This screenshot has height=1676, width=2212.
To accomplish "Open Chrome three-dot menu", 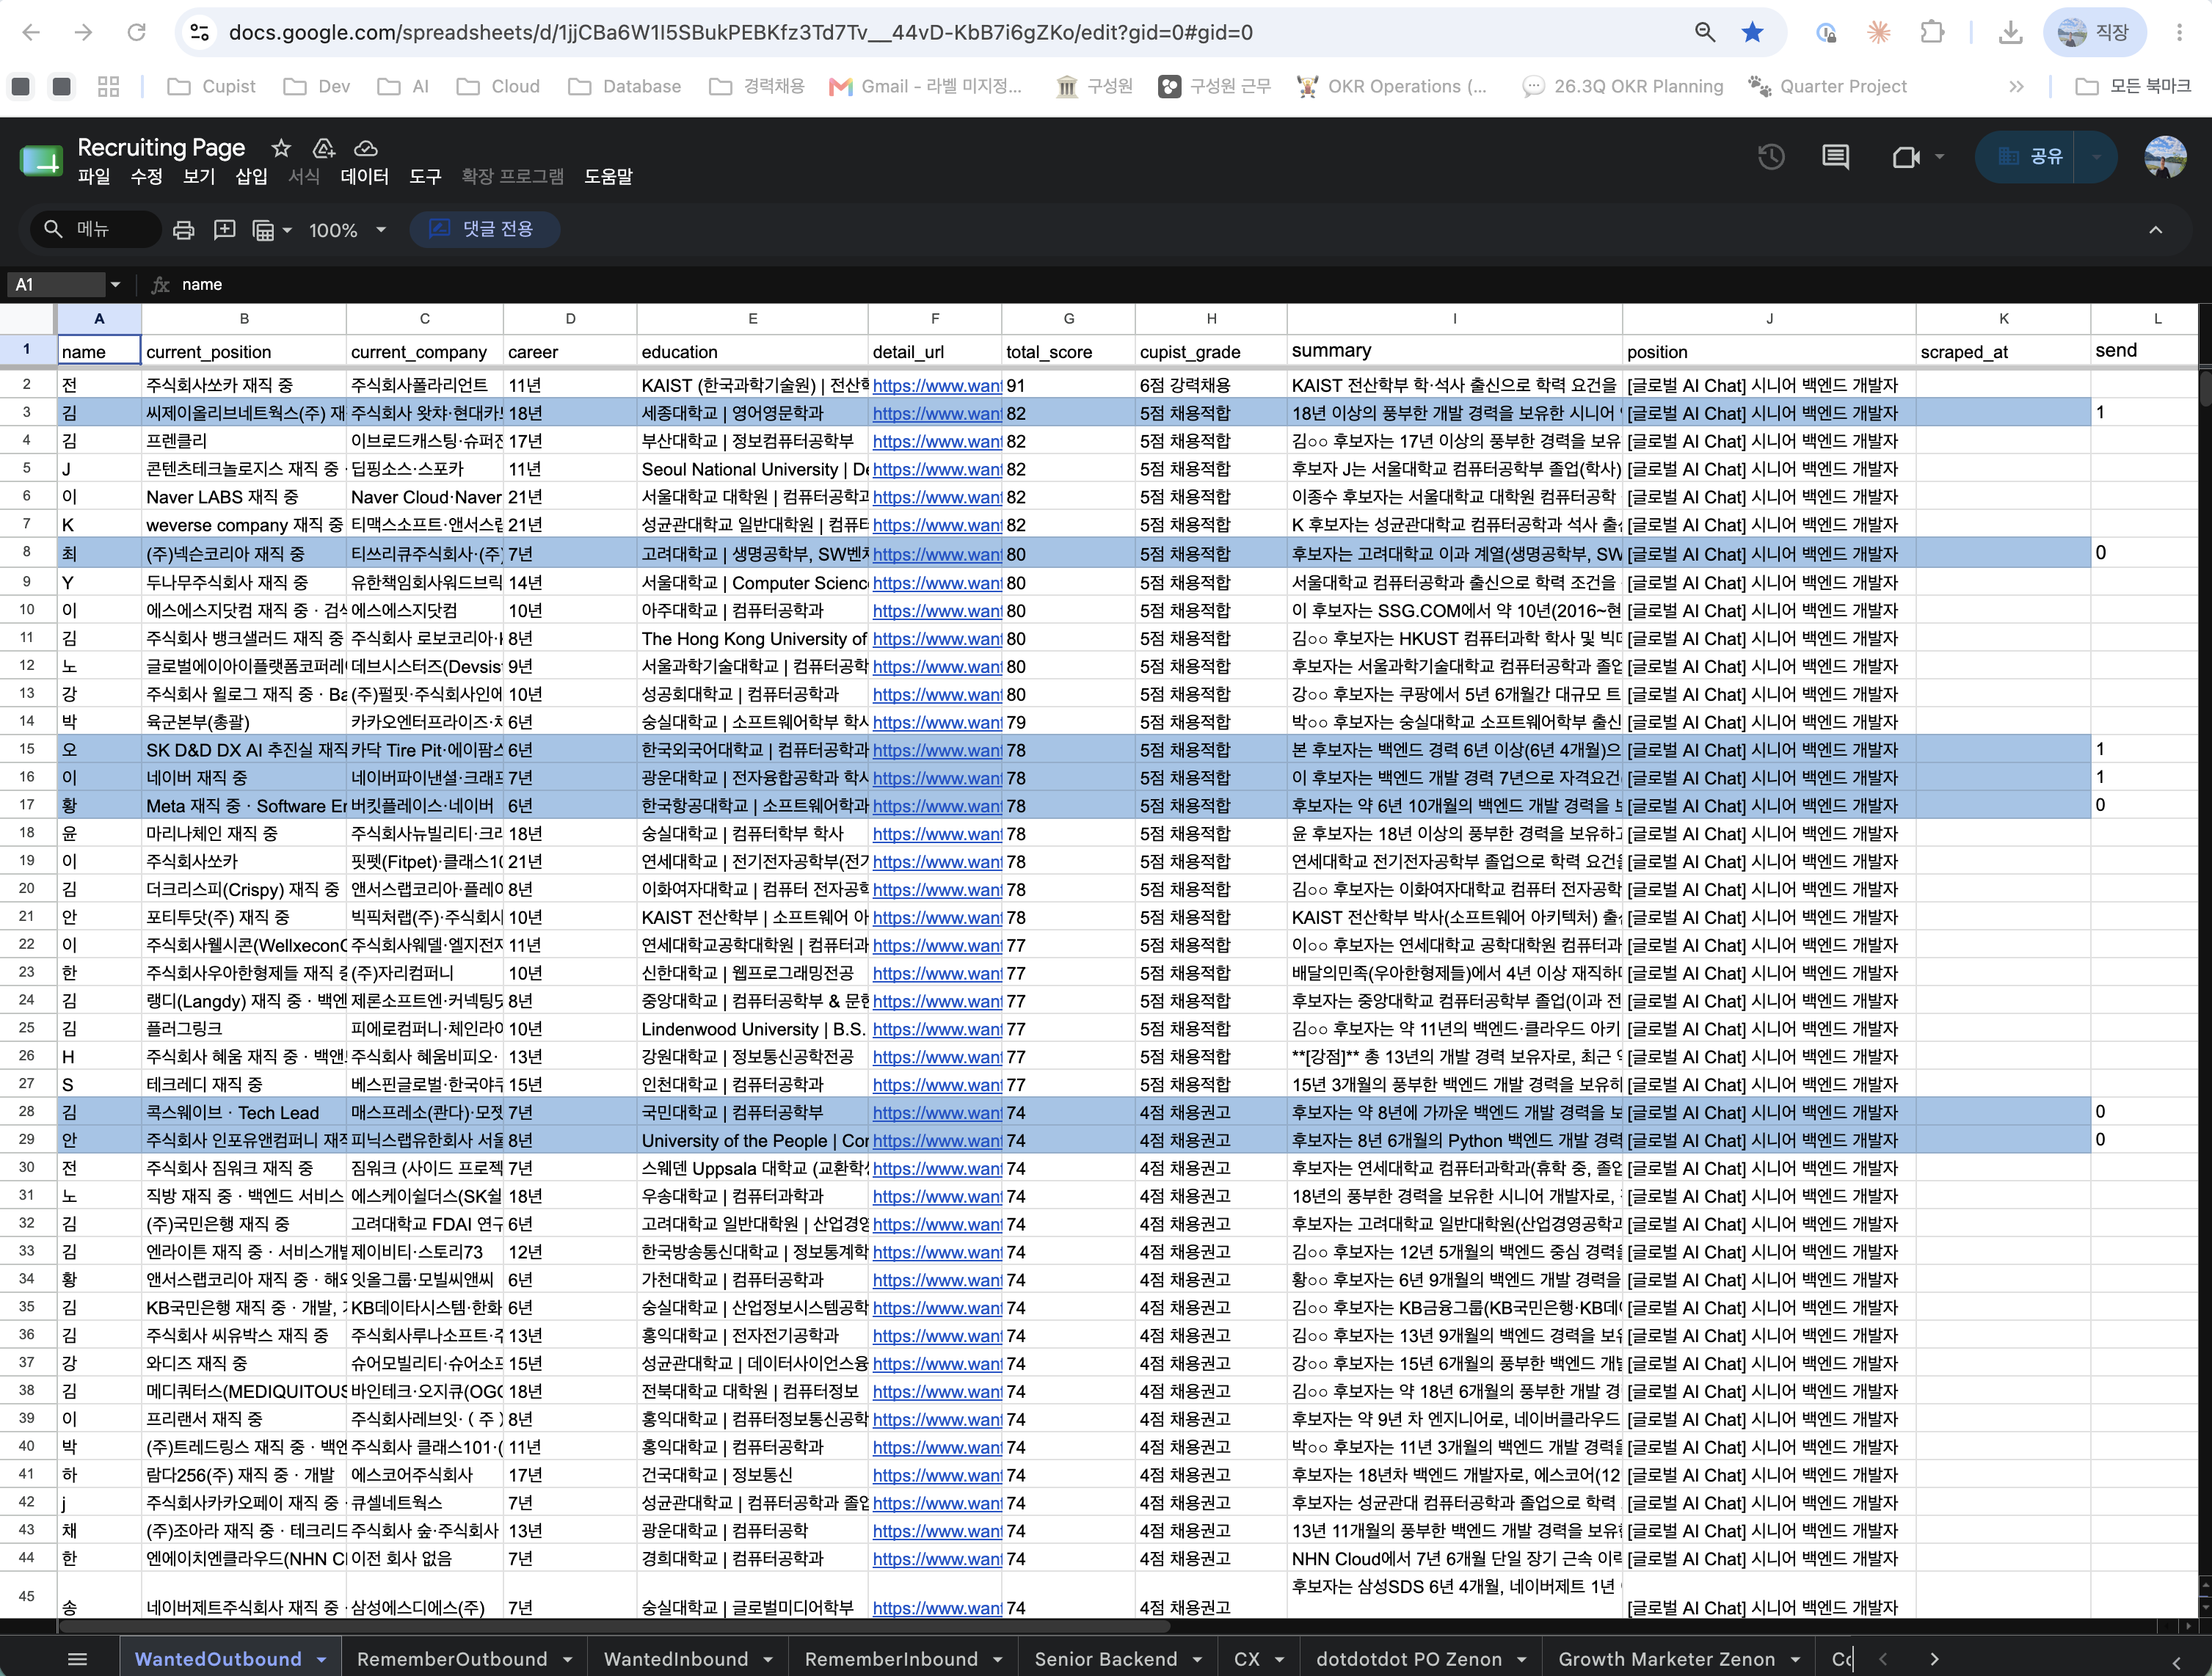I will point(2179,32).
